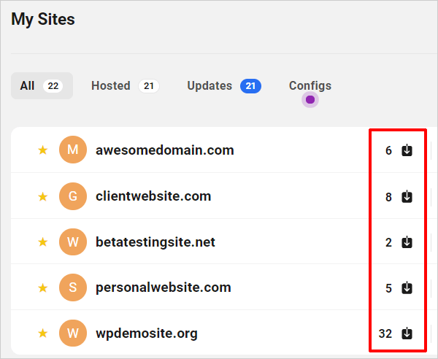The width and height of the screenshot is (438, 359).
Task: Click update icon for clientwebsite.com
Action: [x=407, y=196]
